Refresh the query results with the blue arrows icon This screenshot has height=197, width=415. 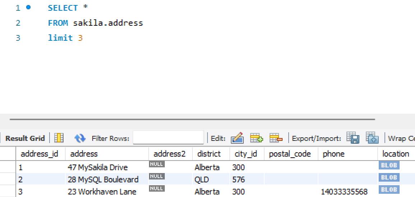(x=80, y=138)
